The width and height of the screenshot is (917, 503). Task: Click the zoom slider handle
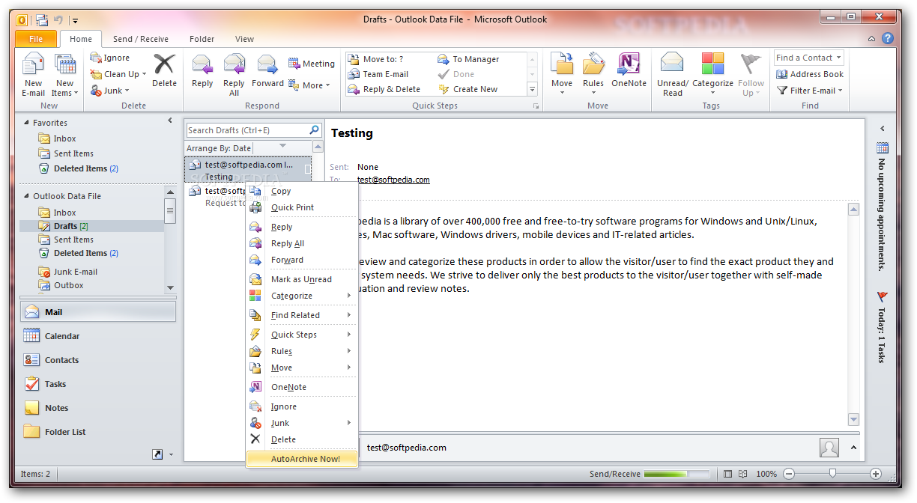832,473
